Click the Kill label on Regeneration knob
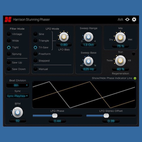The width and height of the screenshot is (142, 142). pos(130,60)
